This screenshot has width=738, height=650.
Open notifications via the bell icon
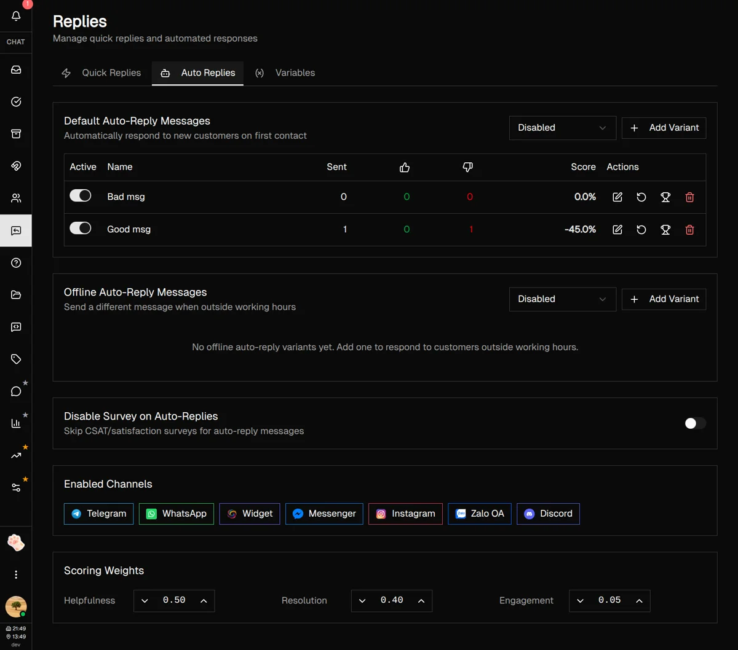15,15
